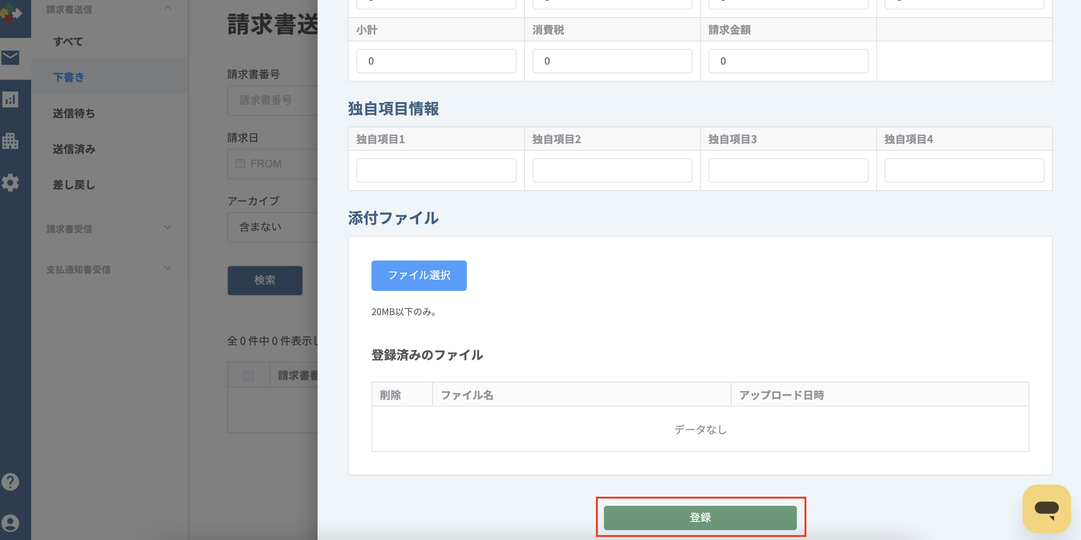Viewport: 1081px width, 540px height.
Task: Open the yellow chat support widget
Action: click(x=1046, y=508)
